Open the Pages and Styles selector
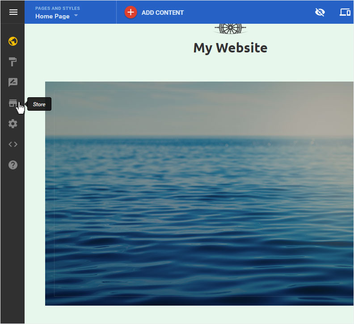This screenshot has height=324, width=354. (x=71, y=12)
